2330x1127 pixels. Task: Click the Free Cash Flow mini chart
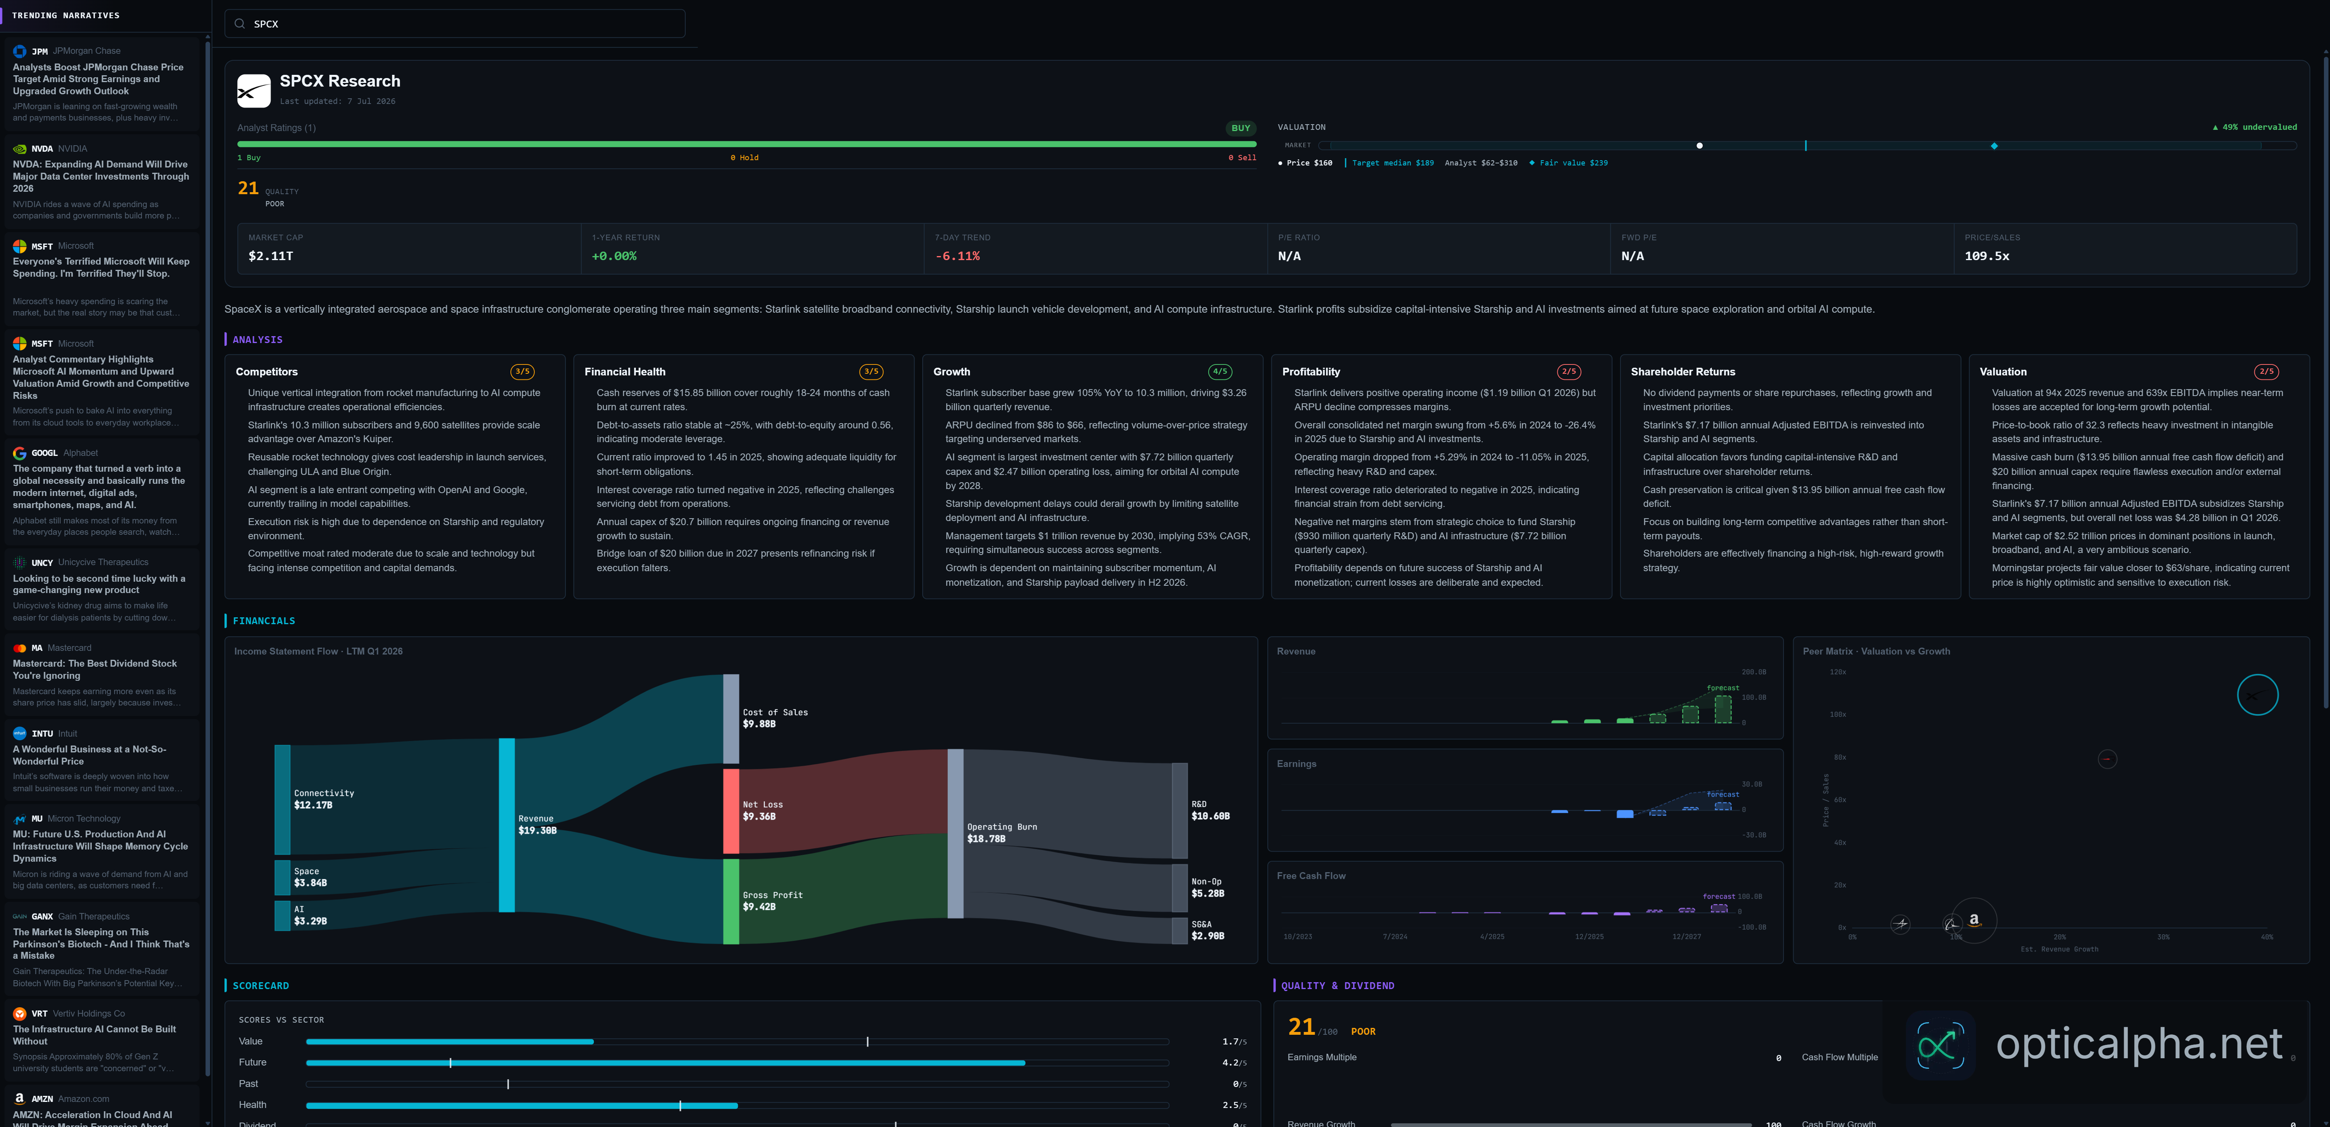tap(1525, 912)
